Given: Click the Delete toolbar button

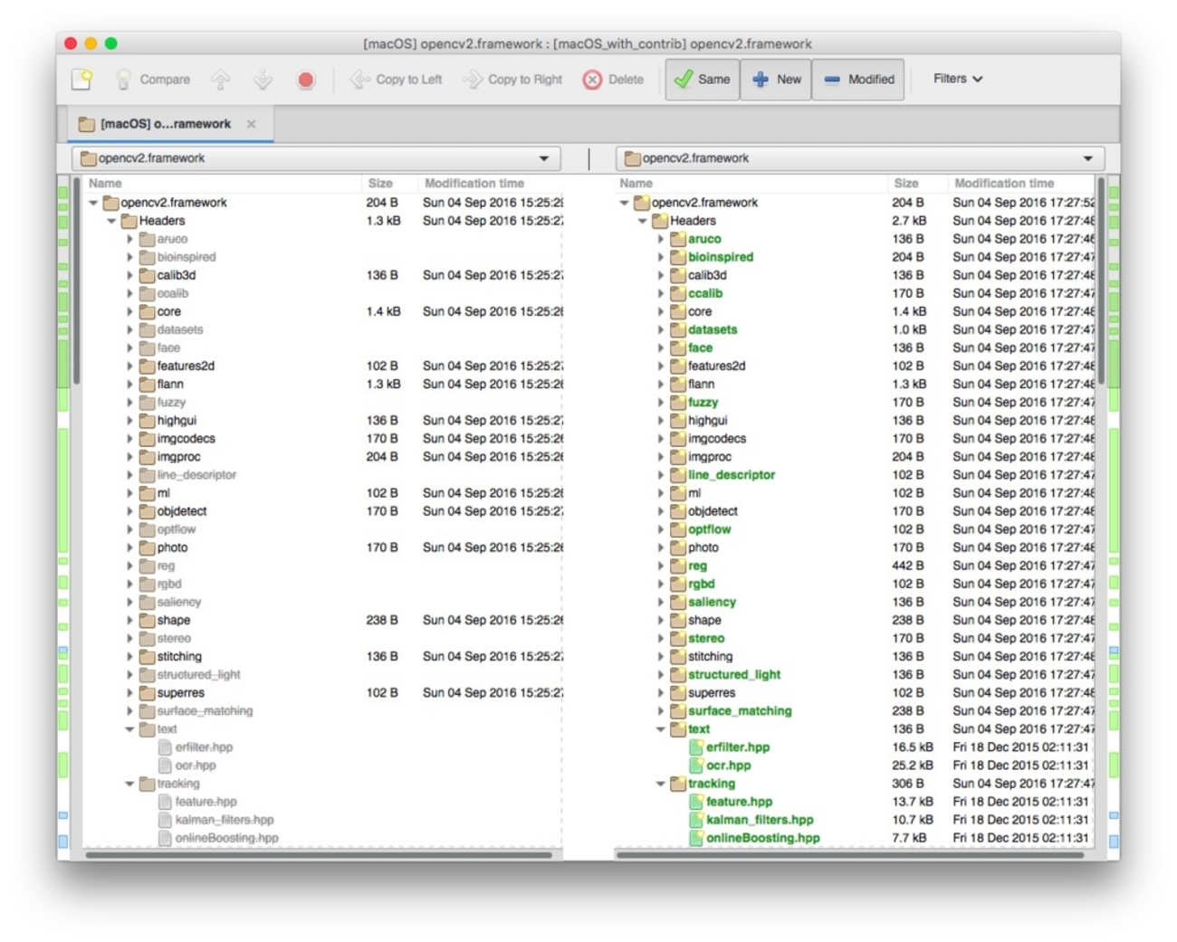Looking at the screenshot, I should [x=613, y=80].
